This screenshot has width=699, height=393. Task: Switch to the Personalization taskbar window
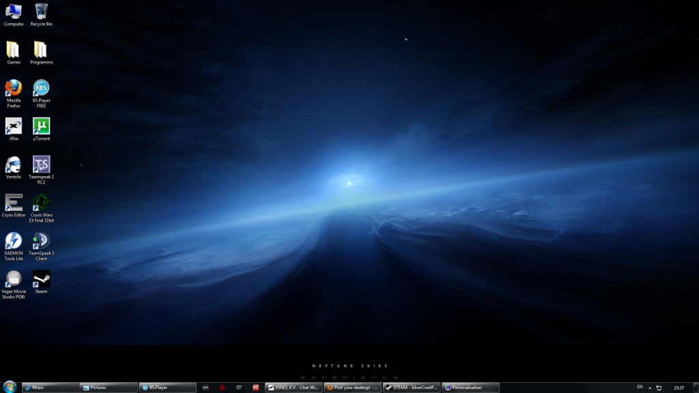(x=470, y=387)
